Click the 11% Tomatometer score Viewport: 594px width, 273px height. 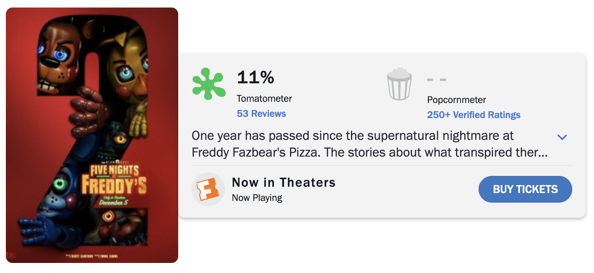point(256,77)
